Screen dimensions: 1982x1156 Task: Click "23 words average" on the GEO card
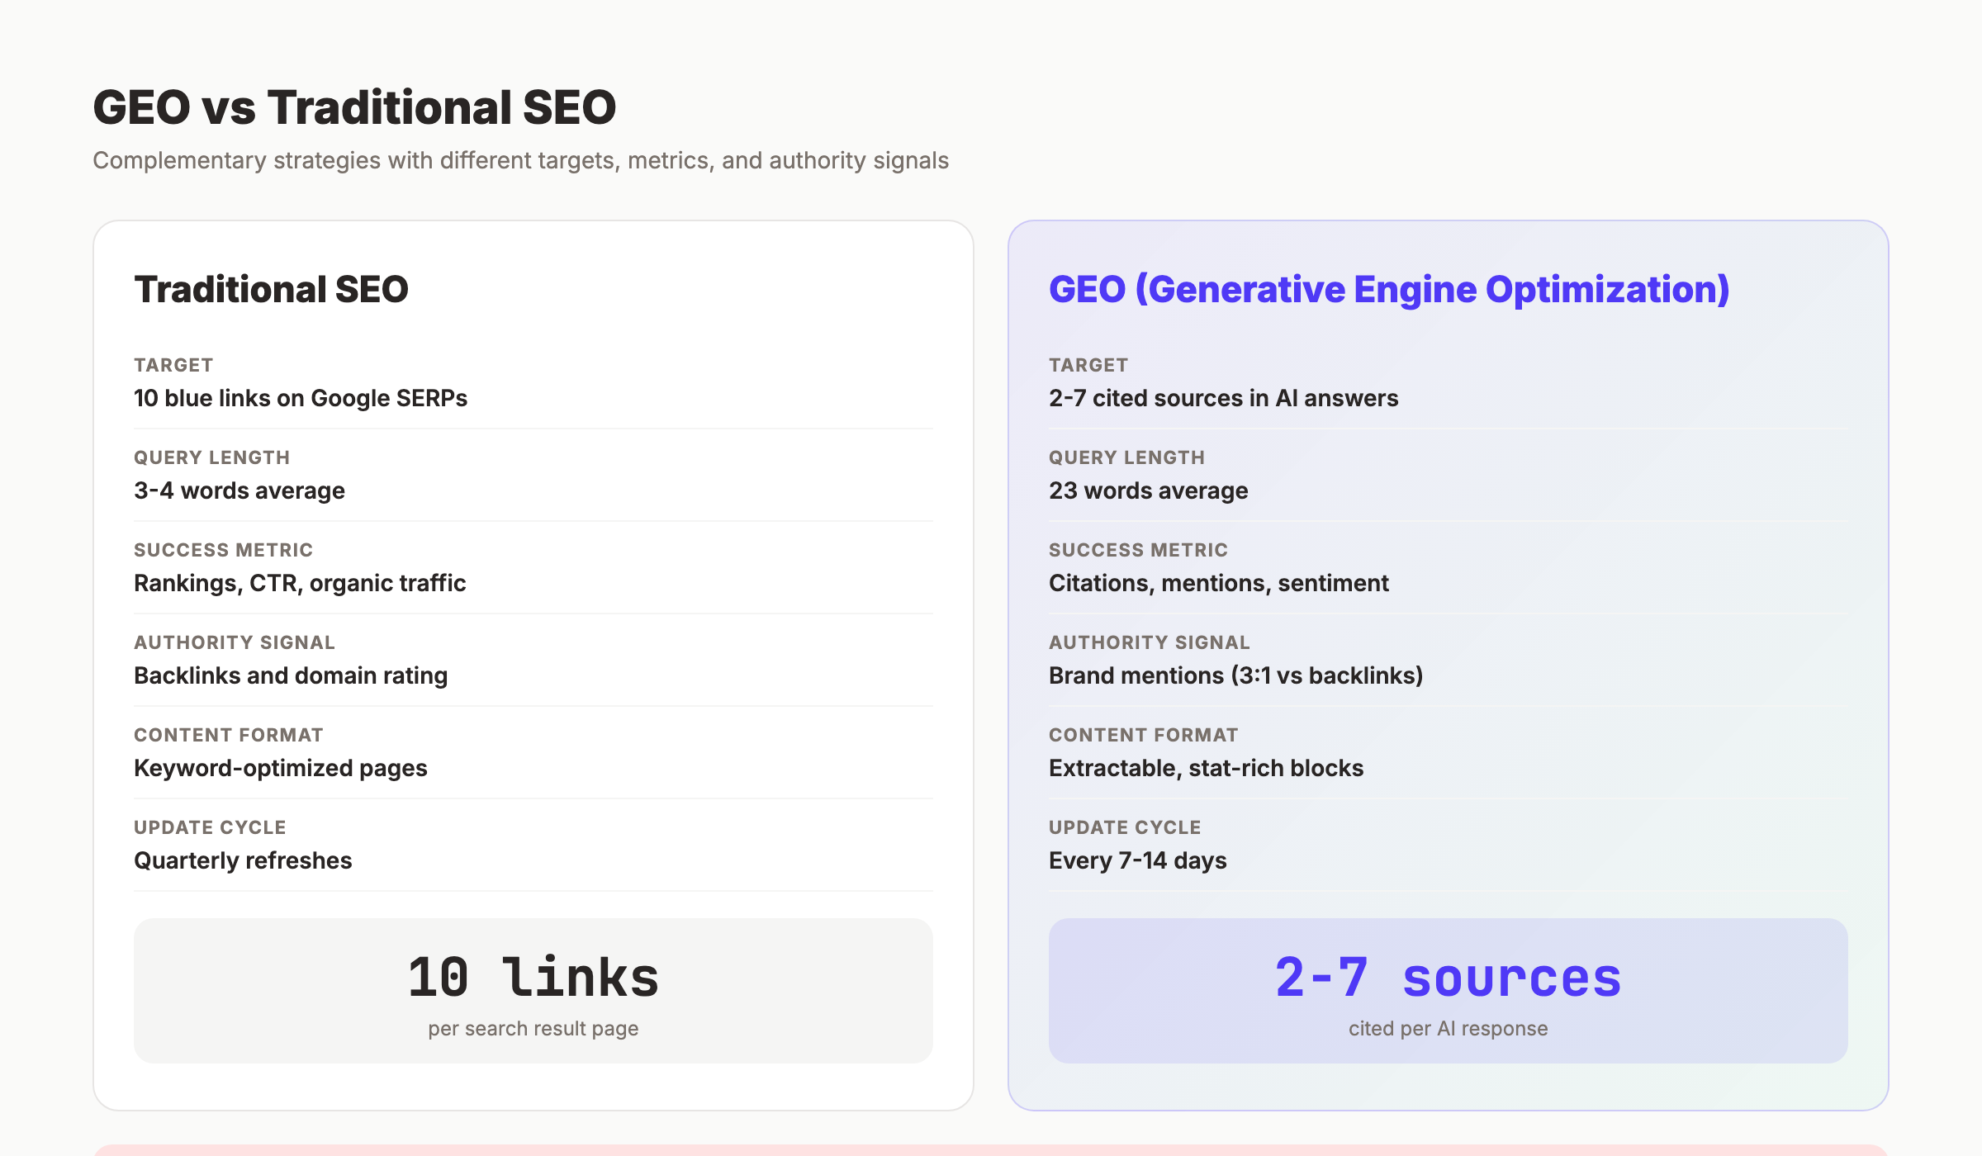tap(1147, 490)
